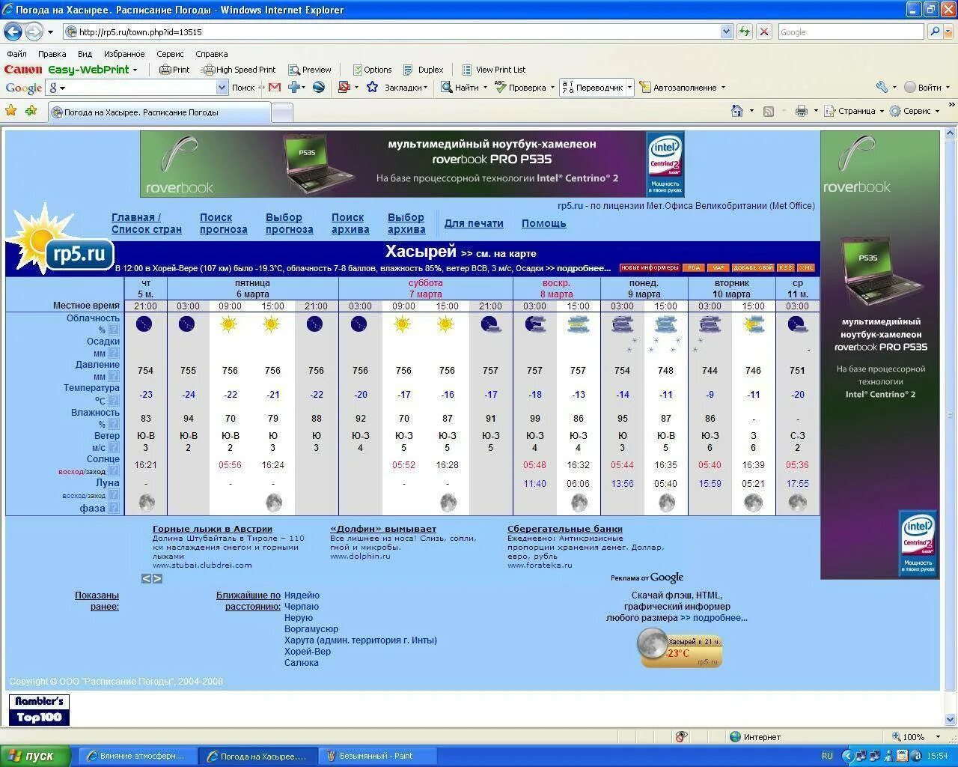Open the Главная / Список стран link
The height and width of the screenshot is (767, 958).
pos(147,223)
